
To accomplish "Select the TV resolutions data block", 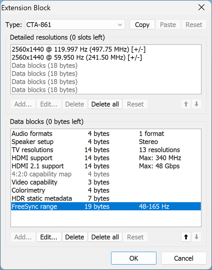I will (x=106, y=150).
